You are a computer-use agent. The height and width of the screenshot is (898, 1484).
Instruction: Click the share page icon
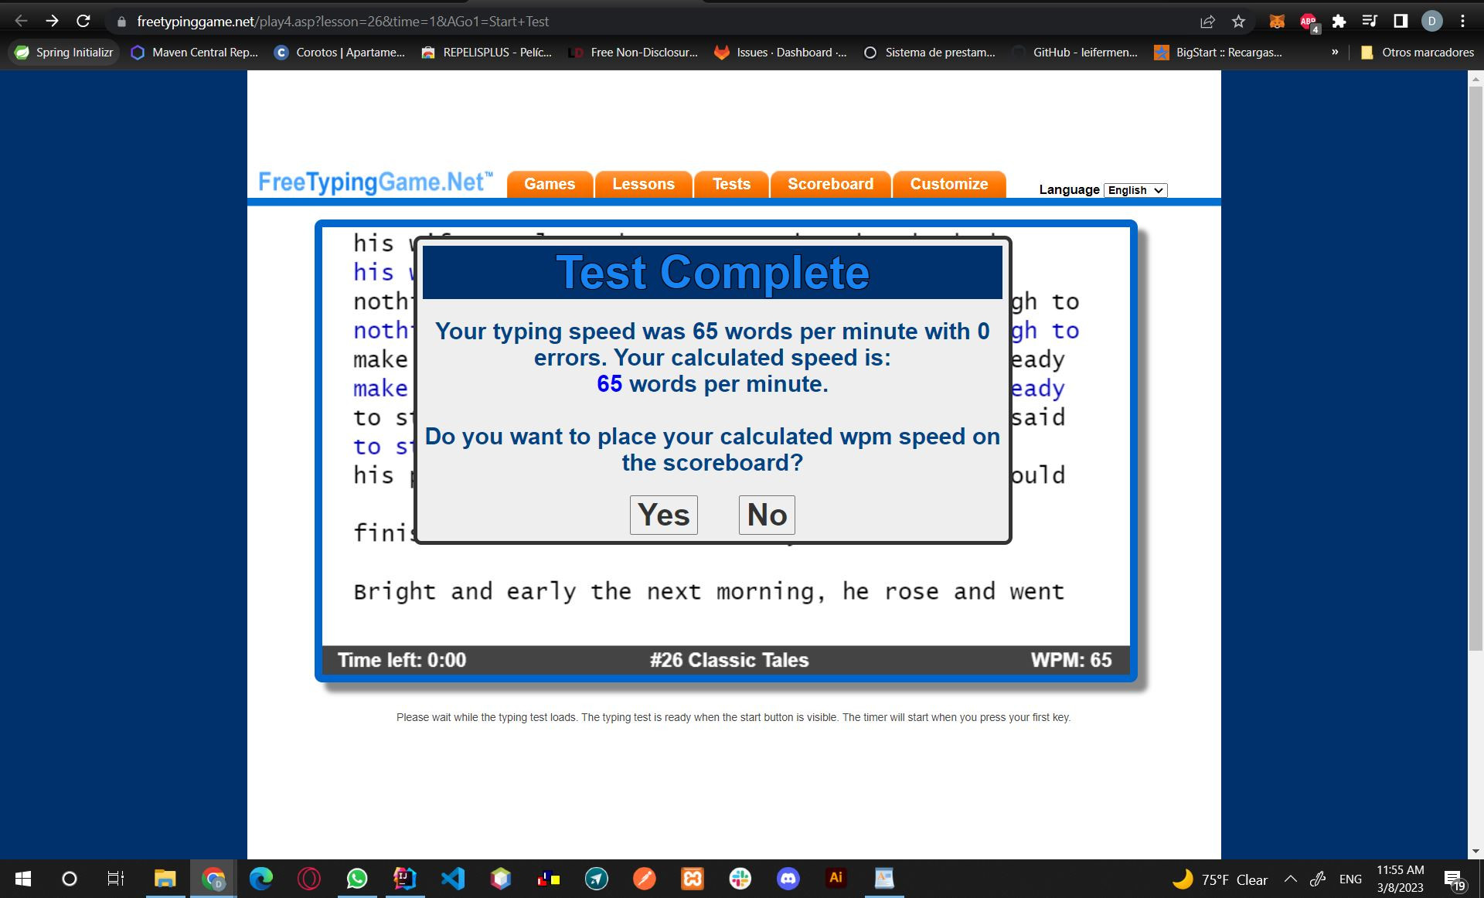point(1207,22)
